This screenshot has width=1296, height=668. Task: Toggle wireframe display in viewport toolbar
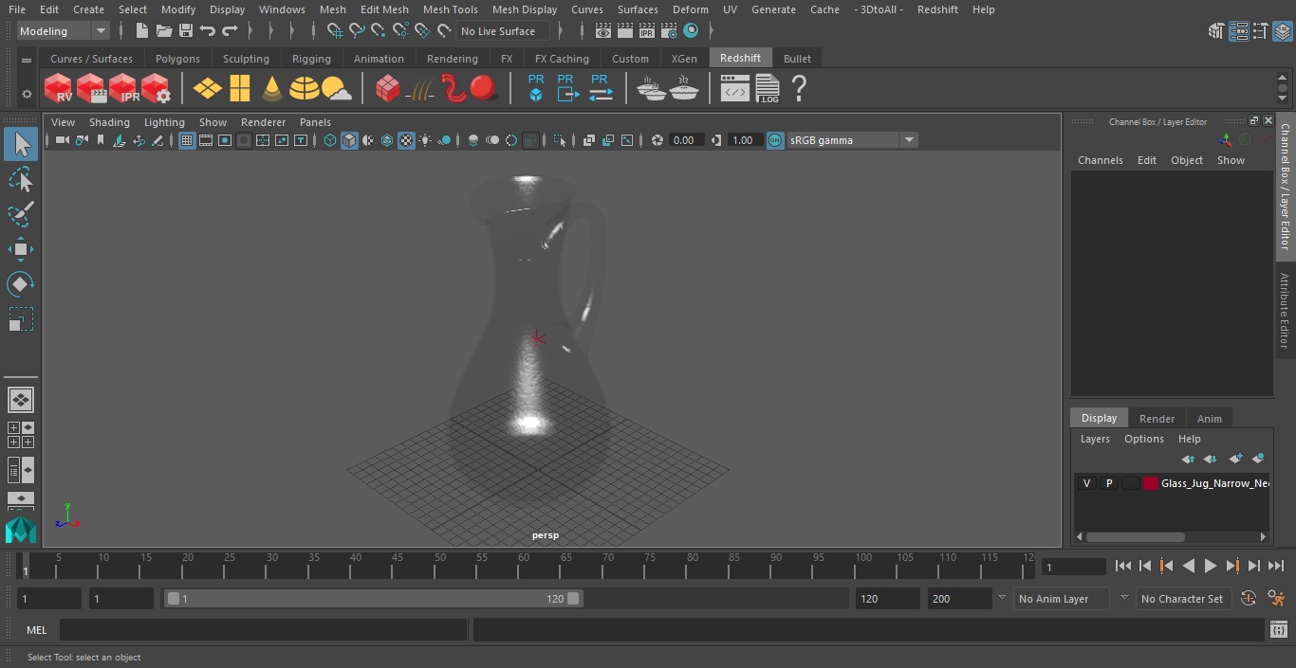pyautogui.click(x=330, y=140)
